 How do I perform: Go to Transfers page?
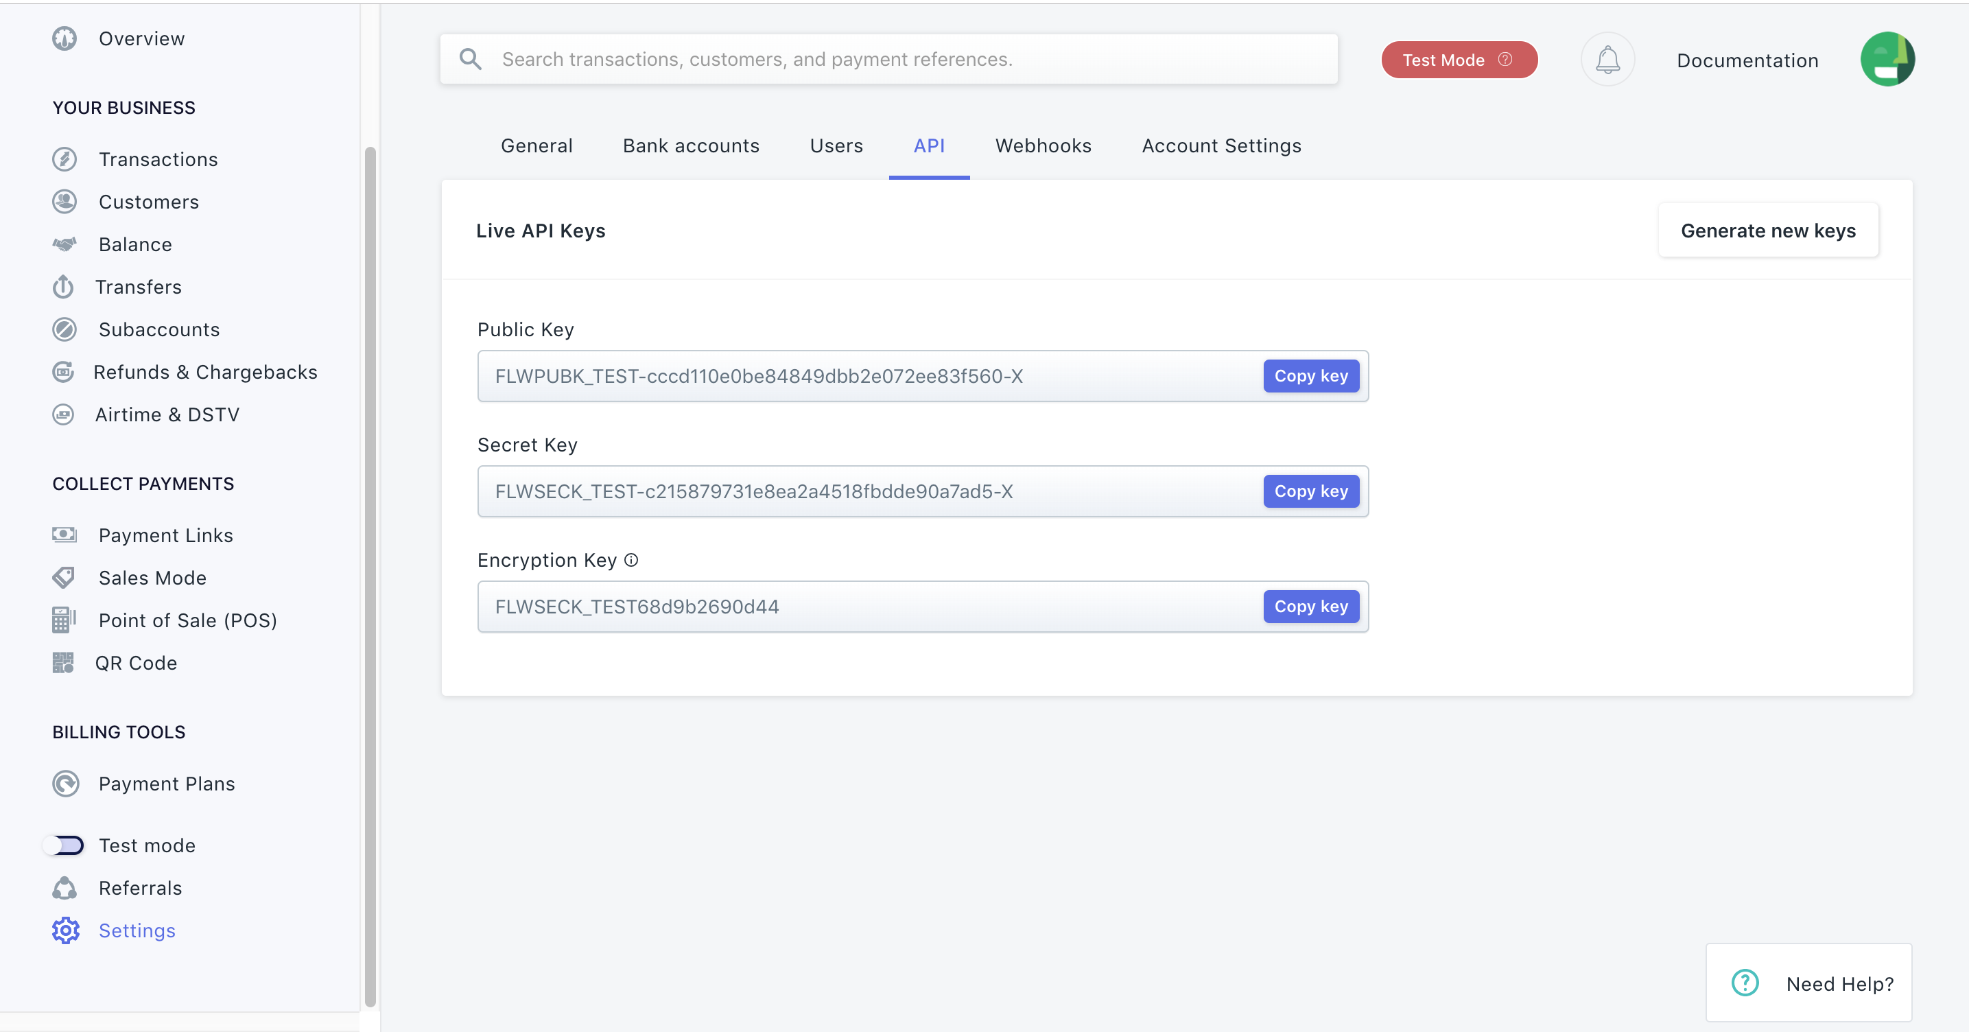pos(139,287)
